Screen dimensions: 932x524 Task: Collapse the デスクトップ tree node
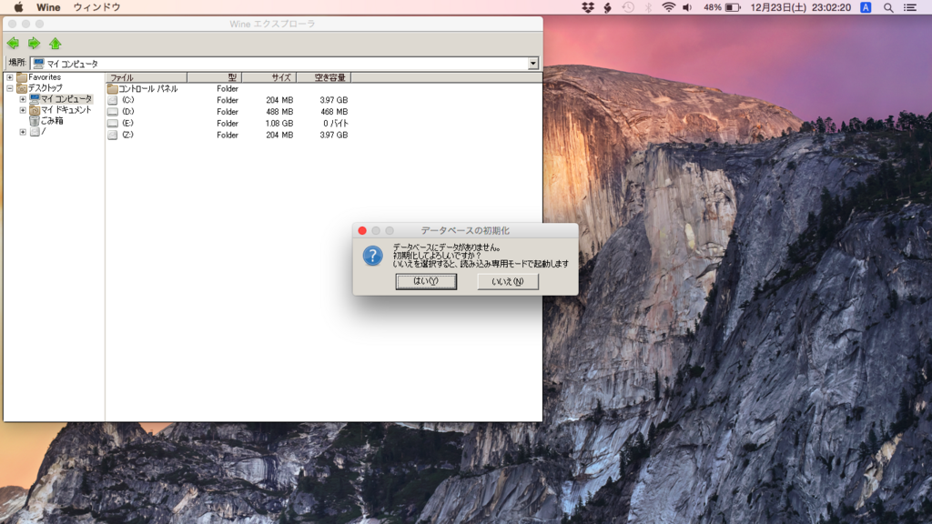tap(9, 88)
